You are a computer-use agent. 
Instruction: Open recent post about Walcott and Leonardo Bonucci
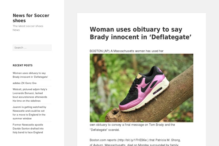pyautogui.click(x=30, y=95)
